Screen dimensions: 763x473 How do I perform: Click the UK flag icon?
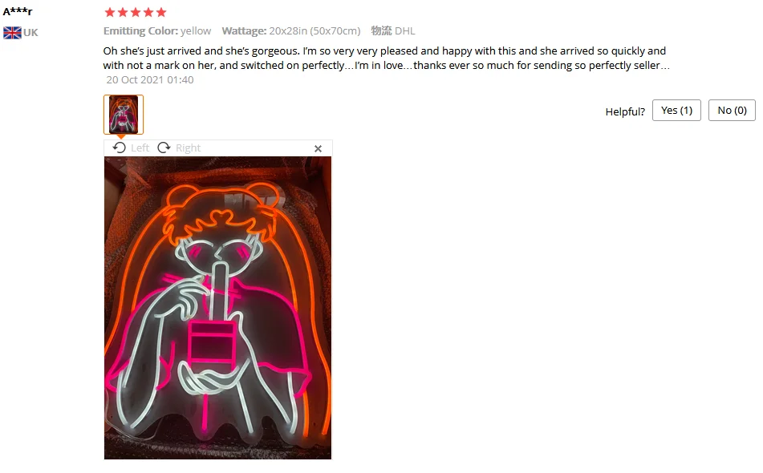click(x=12, y=33)
